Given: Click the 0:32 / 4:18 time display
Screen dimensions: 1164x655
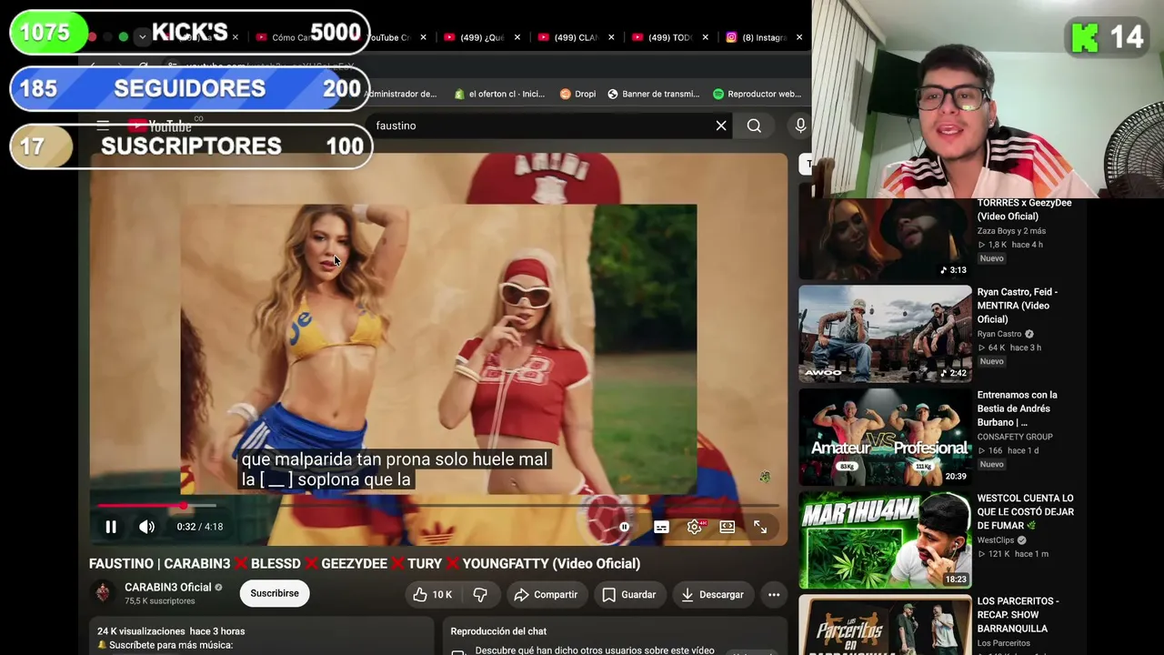Looking at the screenshot, I should click(200, 527).
